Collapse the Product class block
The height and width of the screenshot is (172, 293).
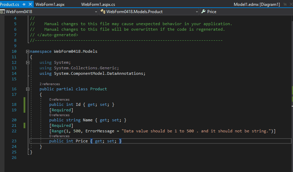coord(28,89)
